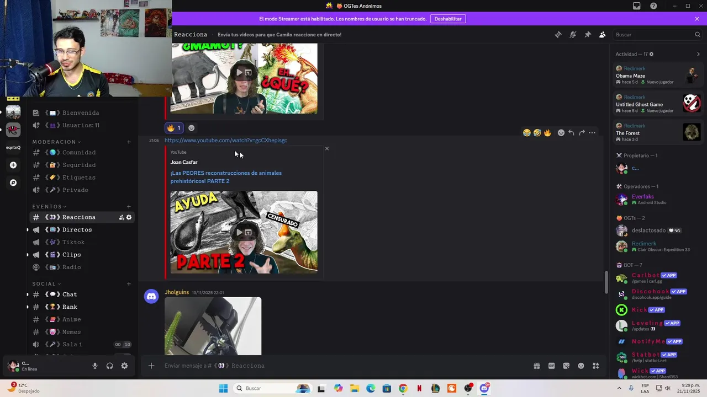This screenshot has width=707, height=397.
Task: Open the Seguridad channel
Action: coord(82,165)
